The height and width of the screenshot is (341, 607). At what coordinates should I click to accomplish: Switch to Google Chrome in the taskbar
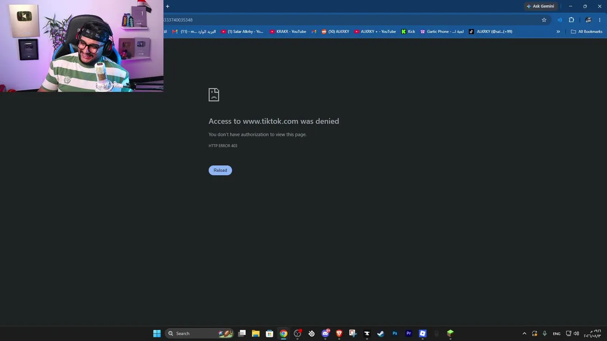[x=283, y=333]
